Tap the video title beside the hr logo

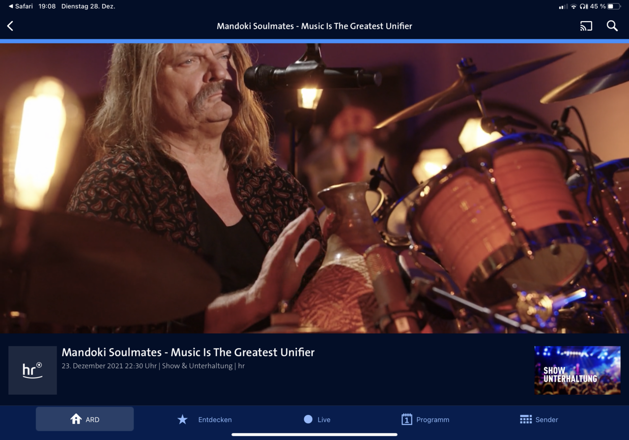(188, 352)
